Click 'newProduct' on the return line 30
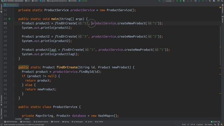224x126 pixels. point(46,89)
